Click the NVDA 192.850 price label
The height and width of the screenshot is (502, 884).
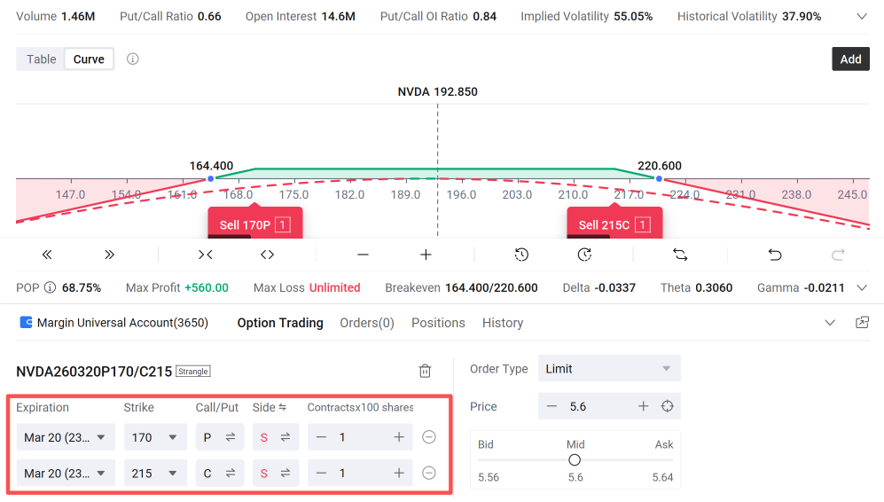pyautogui.click(x=437, y=91)
